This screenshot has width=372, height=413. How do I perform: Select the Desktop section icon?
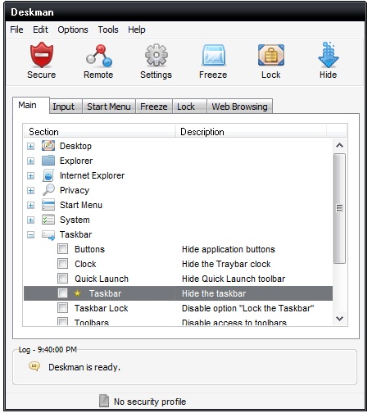48,146
